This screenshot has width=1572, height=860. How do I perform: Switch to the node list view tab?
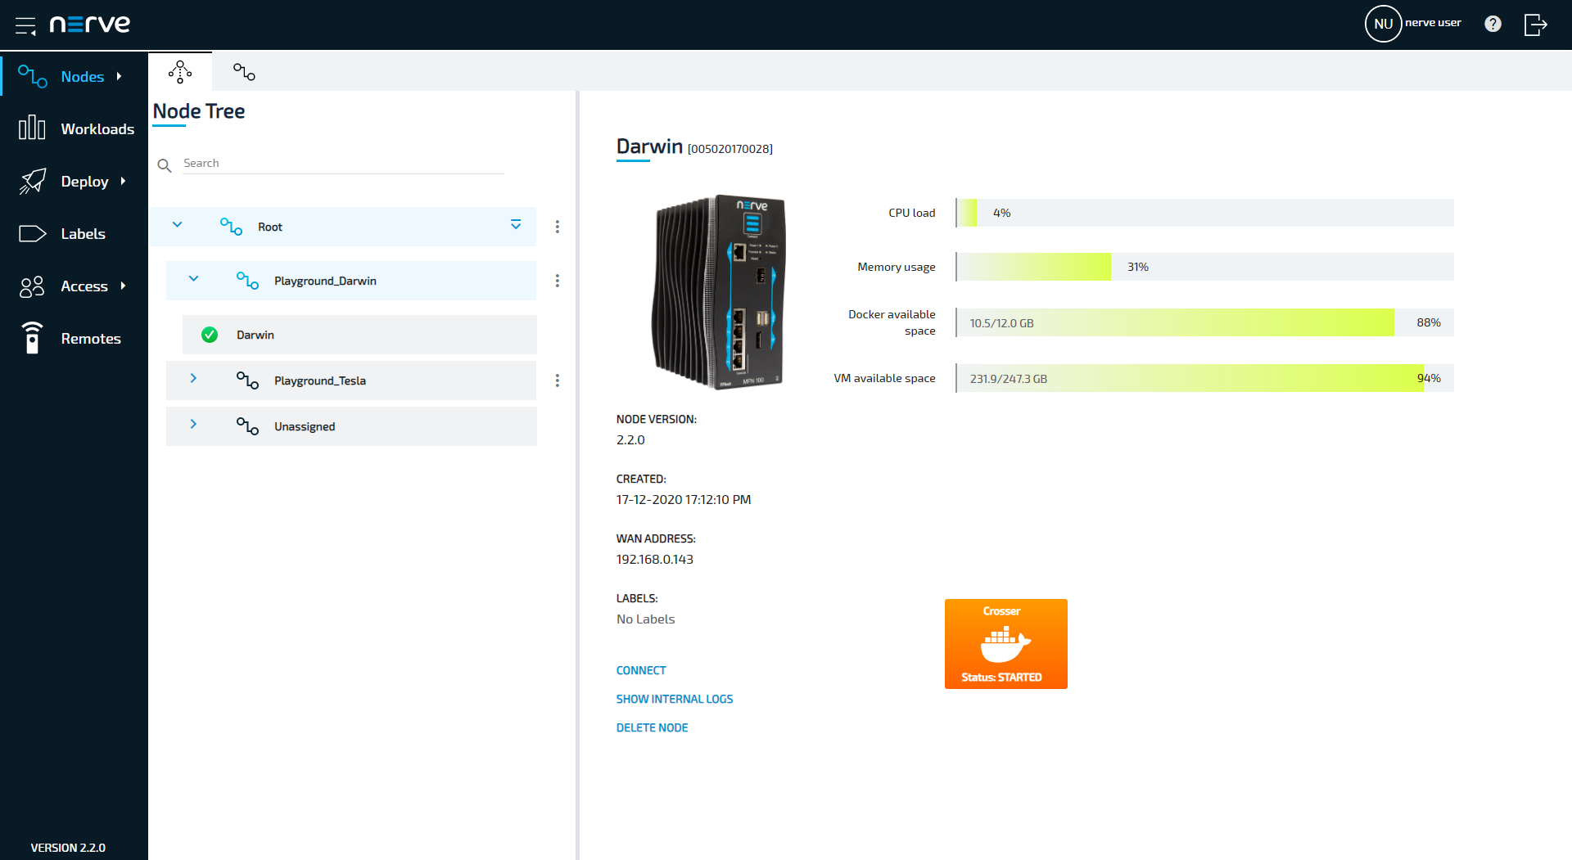click(x=244, y=72)
